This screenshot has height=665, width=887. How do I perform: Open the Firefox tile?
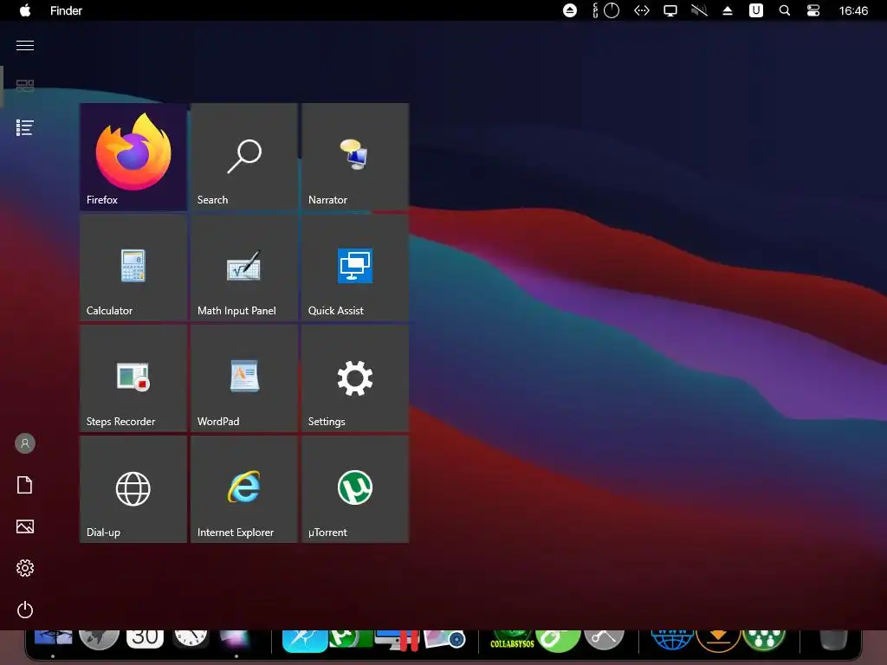133,157
